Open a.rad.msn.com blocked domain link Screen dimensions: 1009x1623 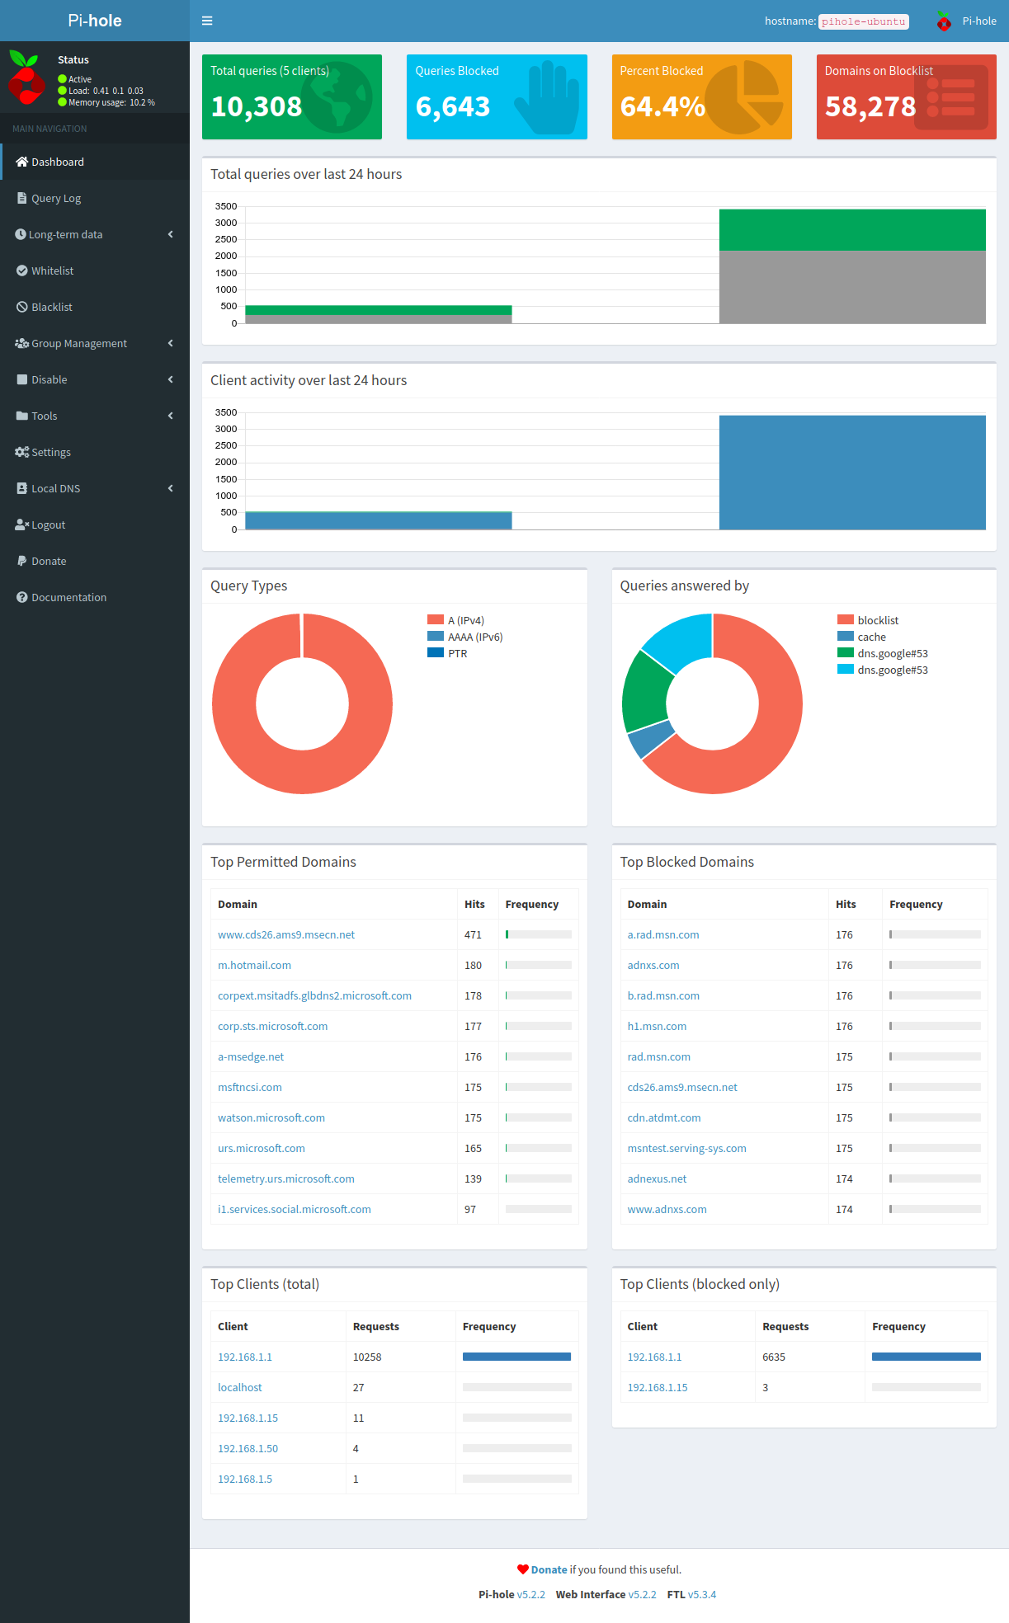(x=663, y=934)
